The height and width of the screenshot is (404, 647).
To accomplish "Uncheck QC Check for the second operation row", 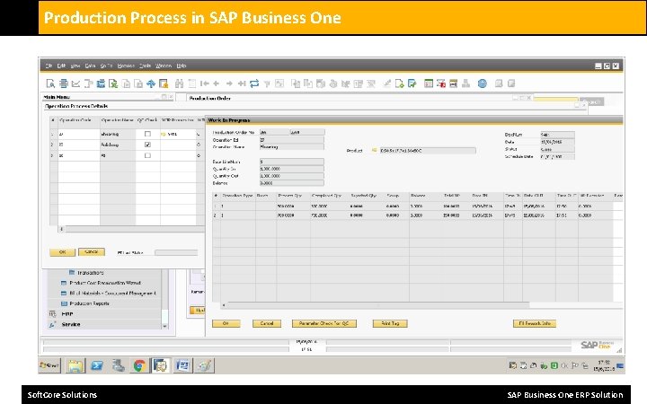I will [147, 145].
